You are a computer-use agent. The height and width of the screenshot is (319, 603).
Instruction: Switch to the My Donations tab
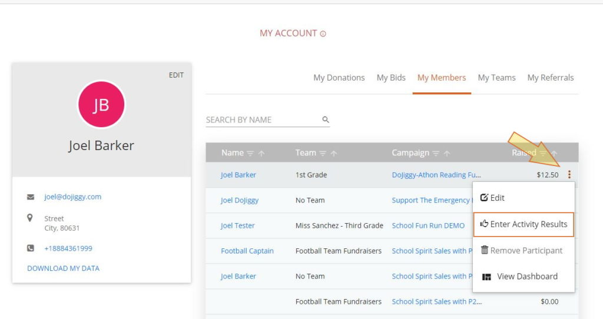point(339,78)
